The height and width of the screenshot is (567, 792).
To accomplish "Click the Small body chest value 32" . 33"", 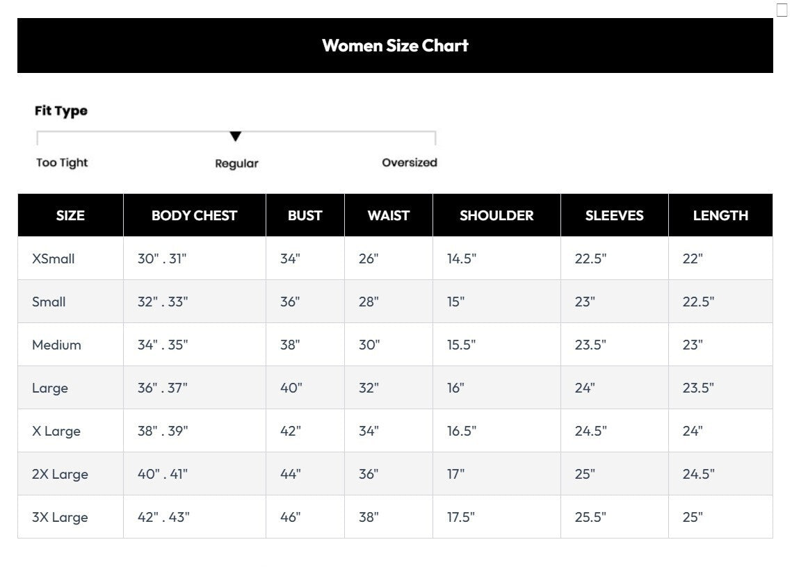I will pyautogui.click(x=163, y=302).
